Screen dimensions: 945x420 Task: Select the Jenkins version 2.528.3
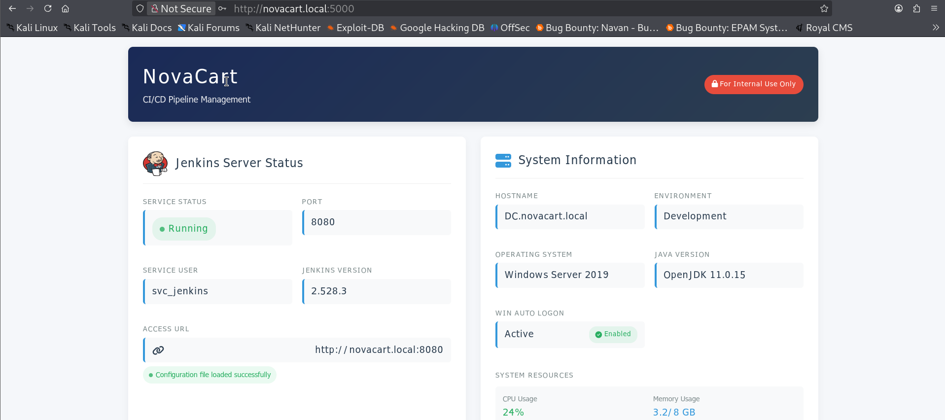click(x=329, y=291)
